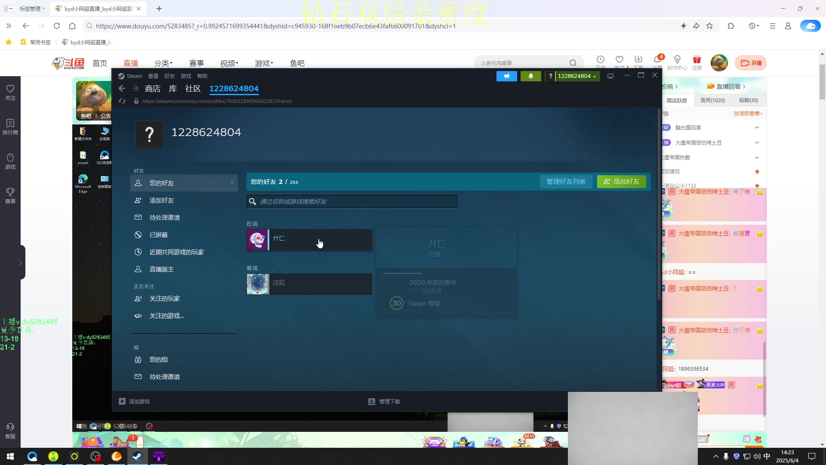Click Steam icon in Windows taskbar
The height and width of the screenshot is (465, 826).
pyautogui.click(x=137, y=456)
